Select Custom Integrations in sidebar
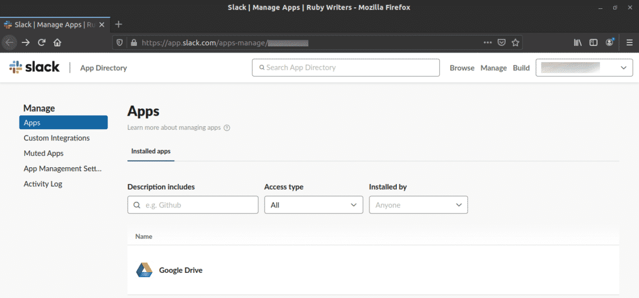Screen dimensions: 639x298 [57, 138]
